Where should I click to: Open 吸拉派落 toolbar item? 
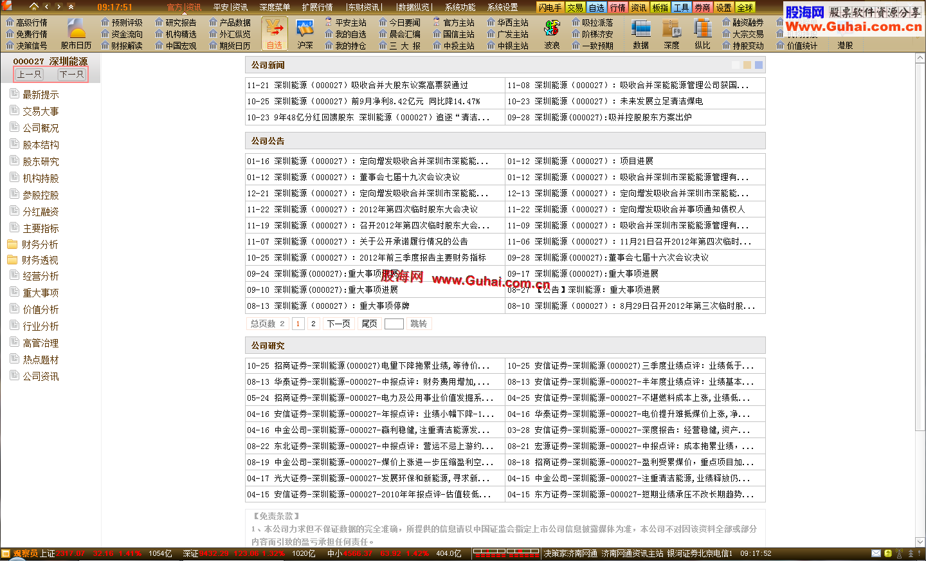pos(592,23)
